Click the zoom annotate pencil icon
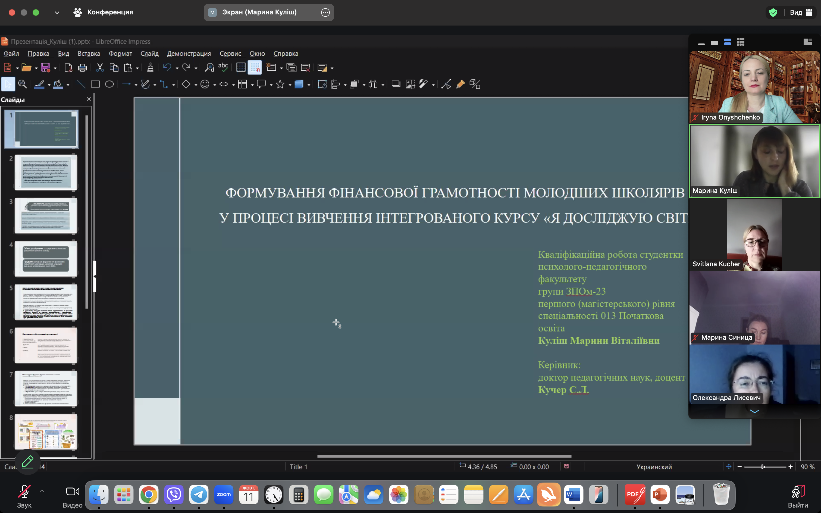The width and height of the screenshot is (821, 513). (x=27, y=462)
